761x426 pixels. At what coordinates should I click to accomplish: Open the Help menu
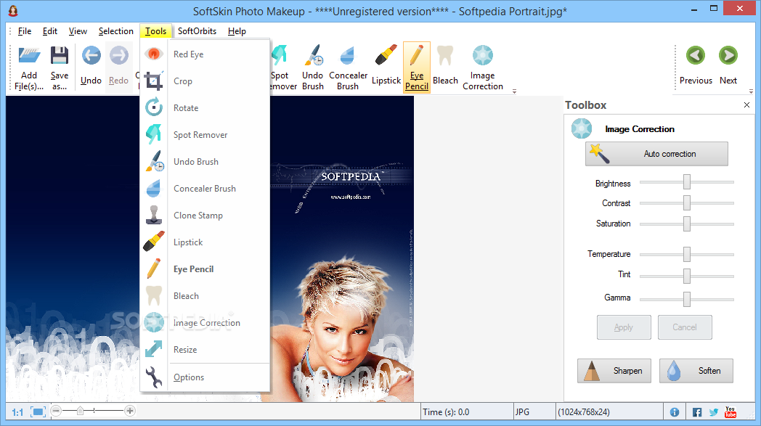pyautogui.click(x=237, y=31)
